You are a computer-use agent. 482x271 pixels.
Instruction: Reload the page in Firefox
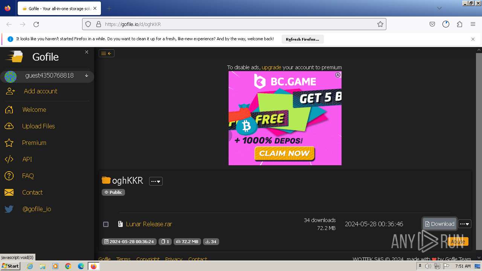coord(36,24)
